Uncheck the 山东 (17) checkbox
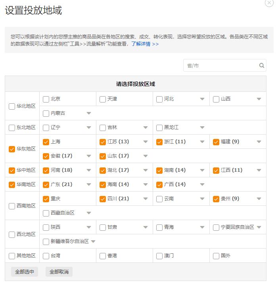The width and height of the screenshot is (278, 283). 103,156
